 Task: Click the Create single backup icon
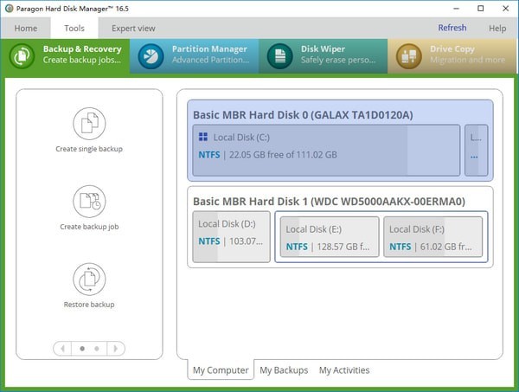point(89,124)
